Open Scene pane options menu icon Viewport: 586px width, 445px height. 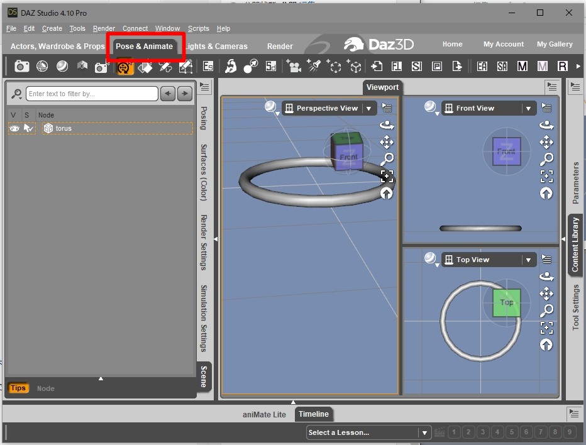[204, 87]
